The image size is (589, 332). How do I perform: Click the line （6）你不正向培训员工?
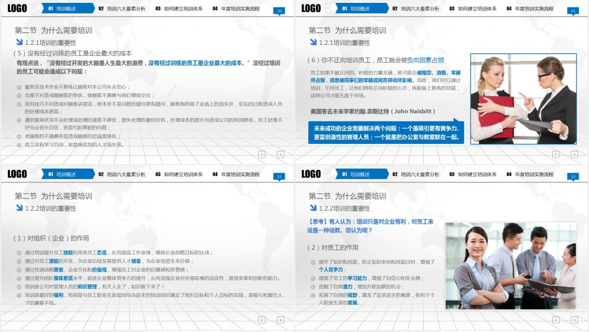click(x=376, y=60)
